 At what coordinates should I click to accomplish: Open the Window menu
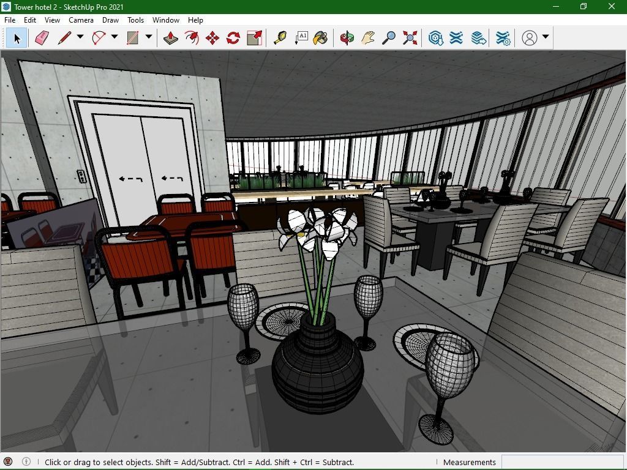[x=166, y=20]
